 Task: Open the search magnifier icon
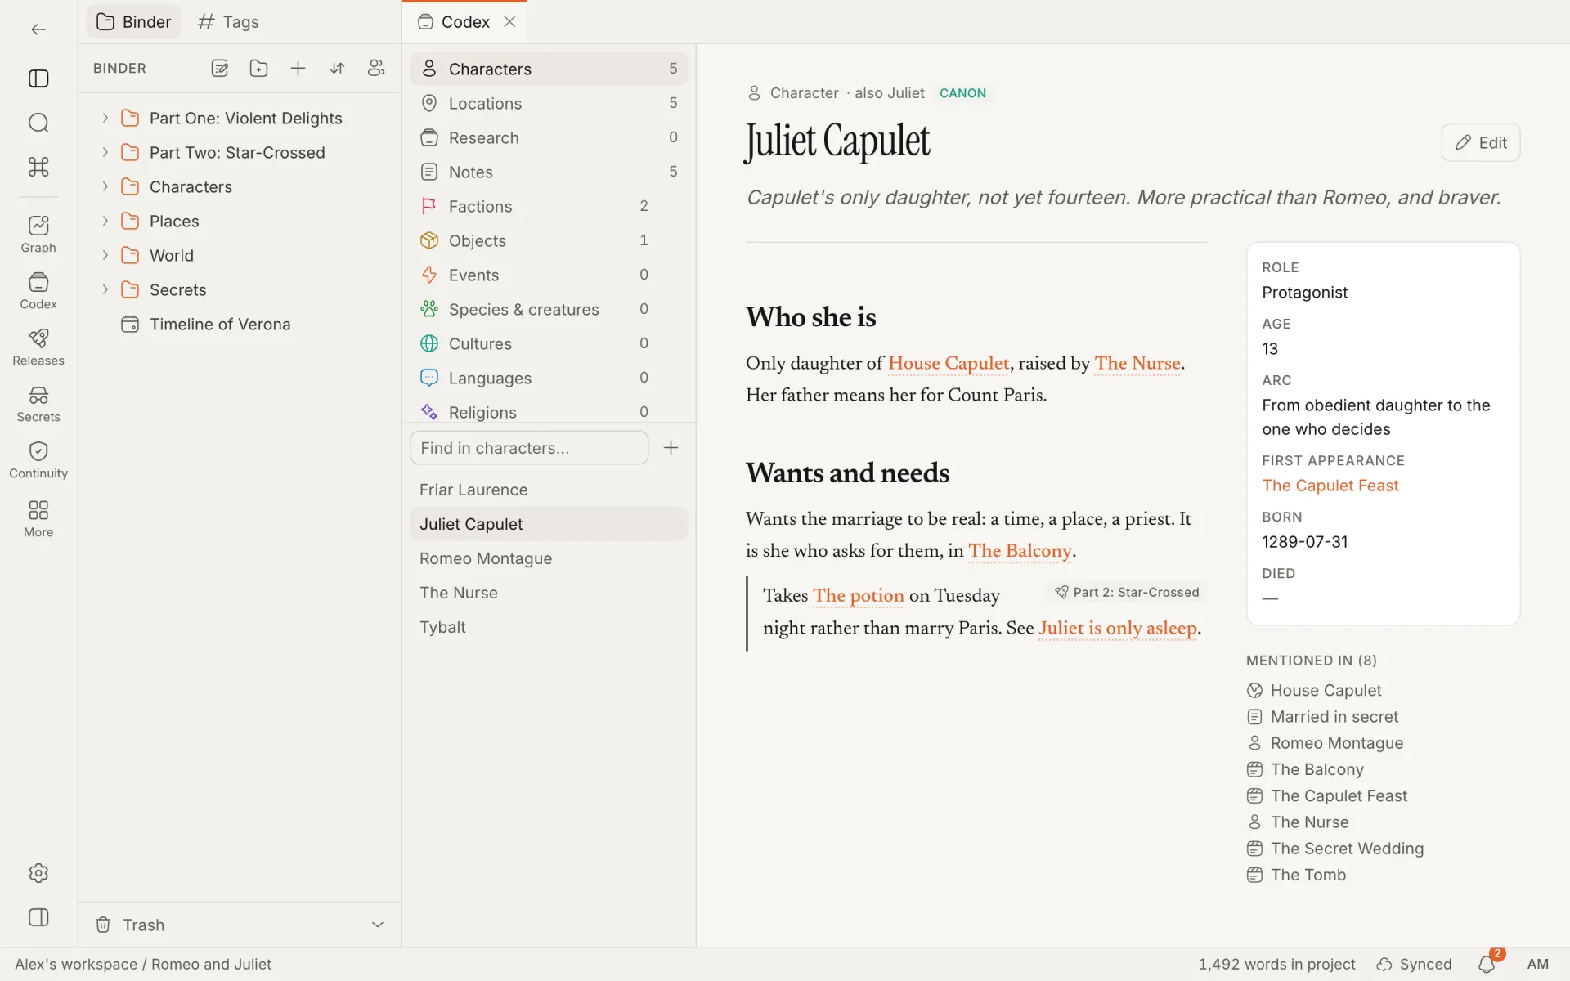[38, 123]
